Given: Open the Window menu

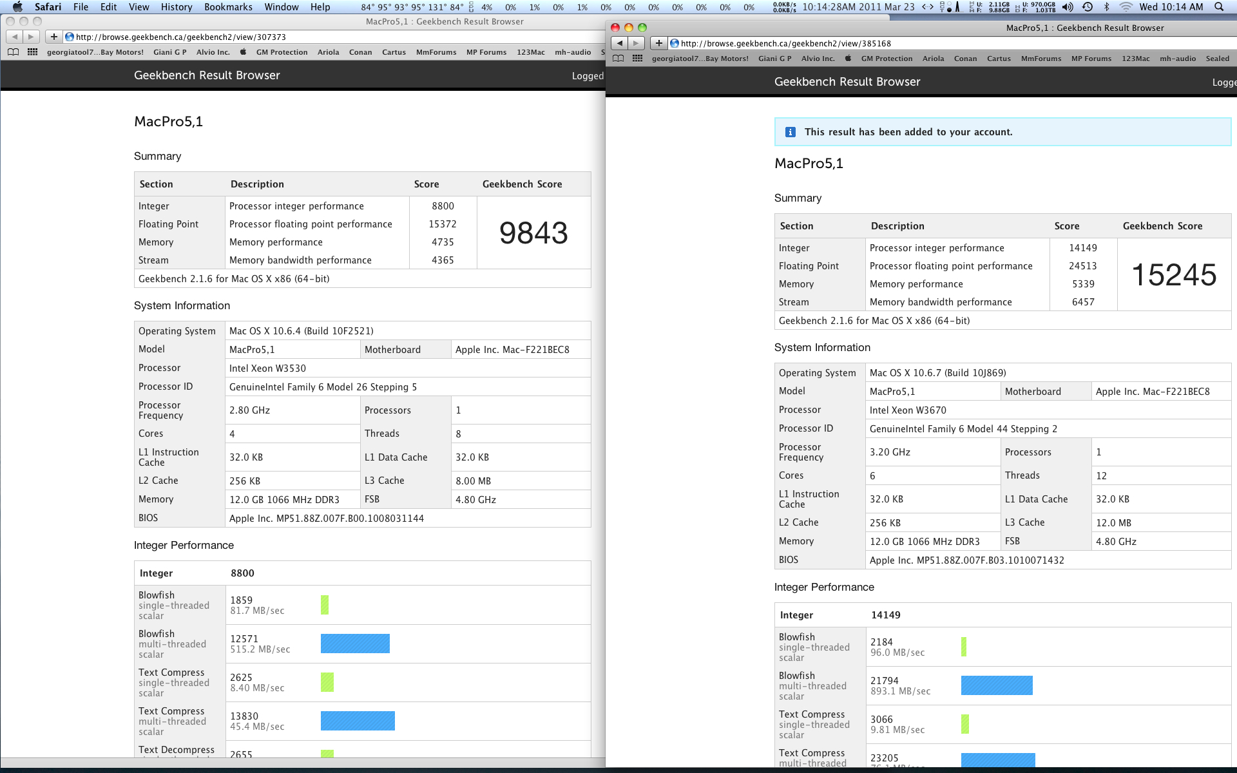Looking at the screenshot, I should 282,7.
